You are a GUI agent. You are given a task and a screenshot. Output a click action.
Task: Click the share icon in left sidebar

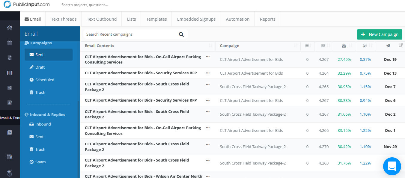[10, 88]
